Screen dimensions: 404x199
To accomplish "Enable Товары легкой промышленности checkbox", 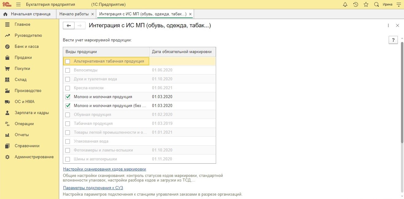I will 68,132.
